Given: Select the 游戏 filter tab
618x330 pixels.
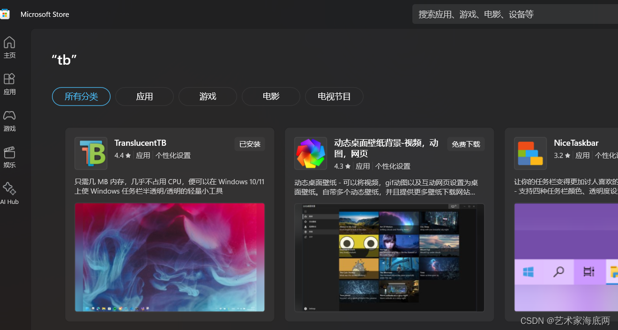Looking at the screenshot, I should tap(208, 97).
